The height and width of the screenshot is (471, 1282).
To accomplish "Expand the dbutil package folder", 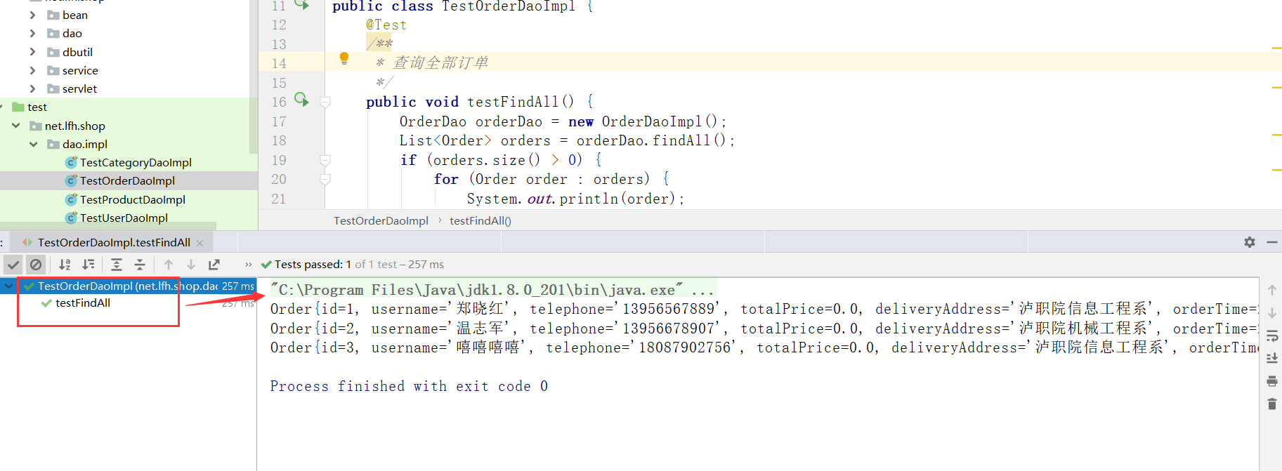I will (x=32, y=52).
